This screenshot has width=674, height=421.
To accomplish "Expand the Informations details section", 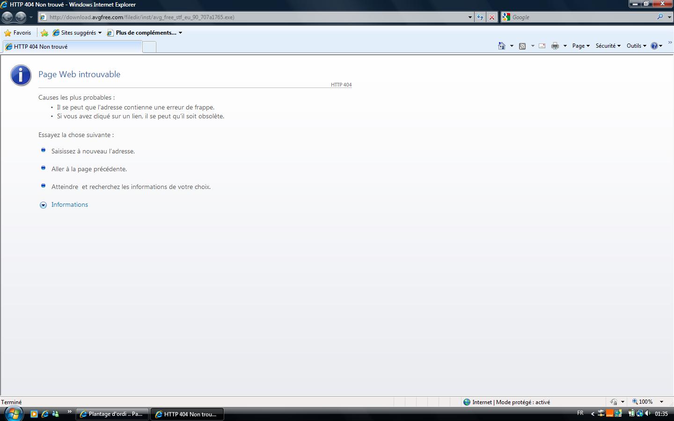I will coord(44,205).
